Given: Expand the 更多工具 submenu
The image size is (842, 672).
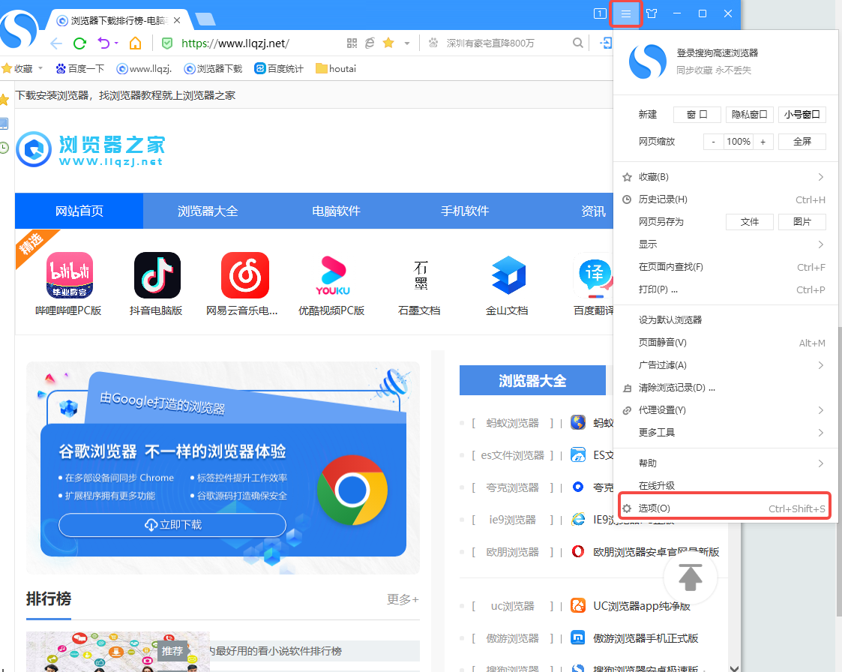Looking at the screenshot, I should pos(820,433).
